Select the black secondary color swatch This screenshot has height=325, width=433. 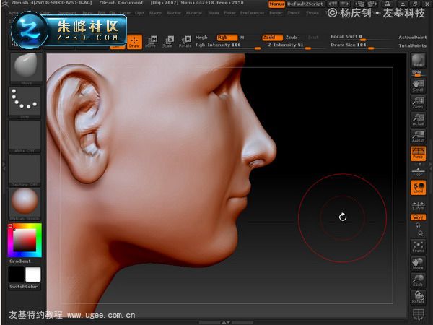point(17,274)
